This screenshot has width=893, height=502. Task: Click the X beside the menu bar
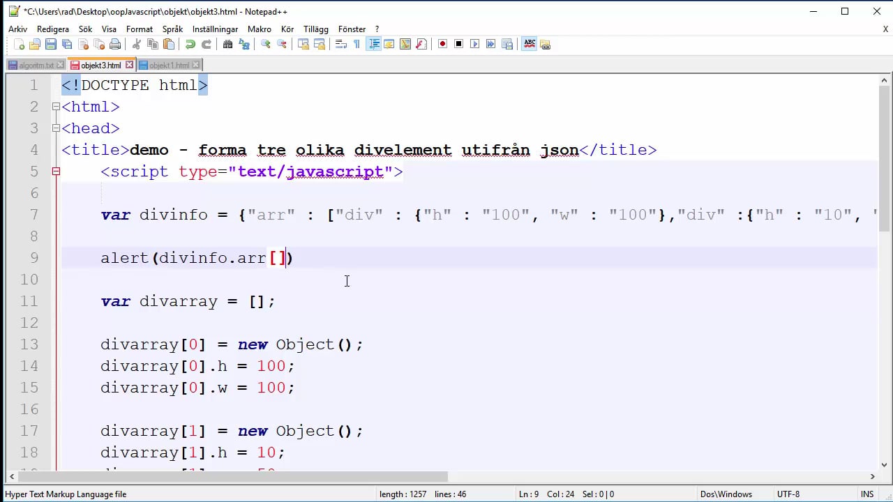885,29
